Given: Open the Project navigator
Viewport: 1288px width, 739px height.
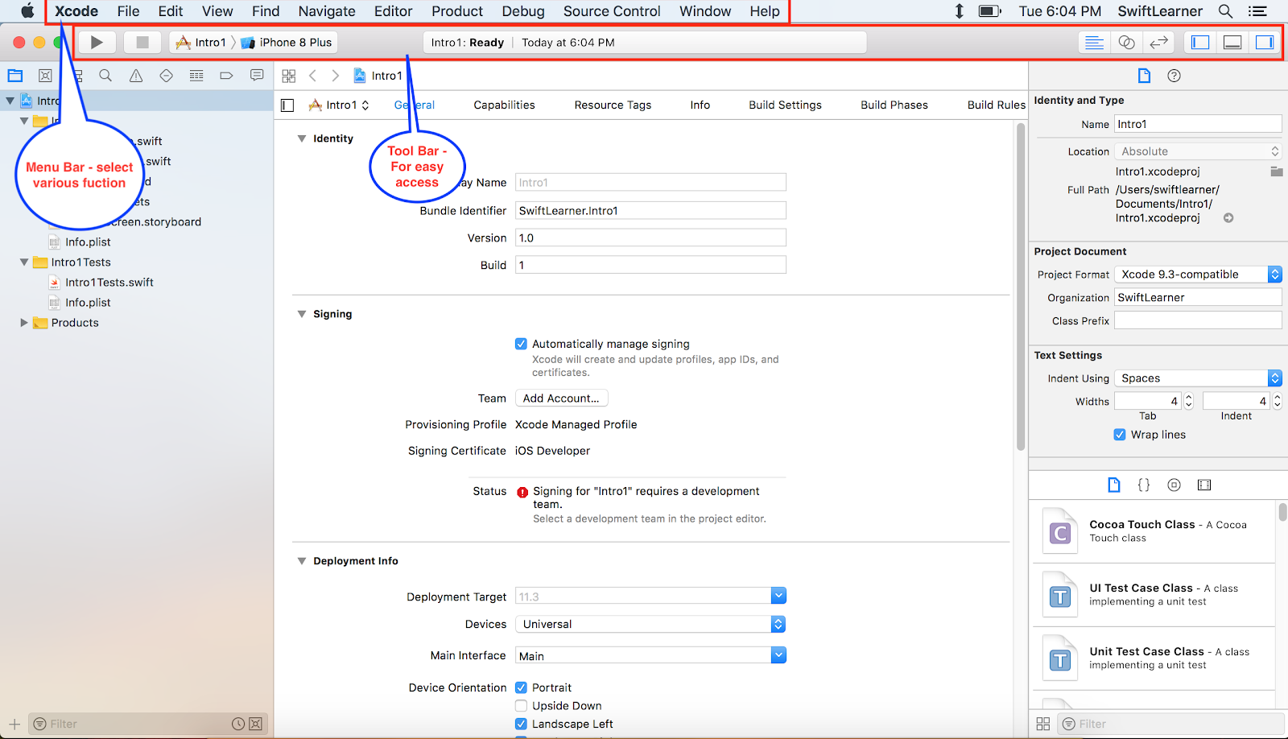Looking at the screenshot, I should 15,76.
